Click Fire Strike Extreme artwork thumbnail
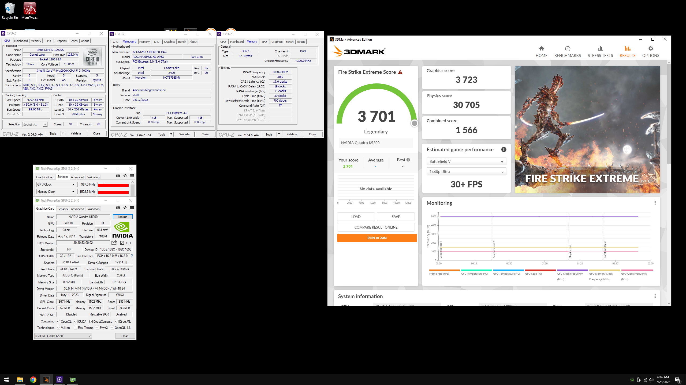This screenshot has height=385, width=686. (x=587, y=129)
